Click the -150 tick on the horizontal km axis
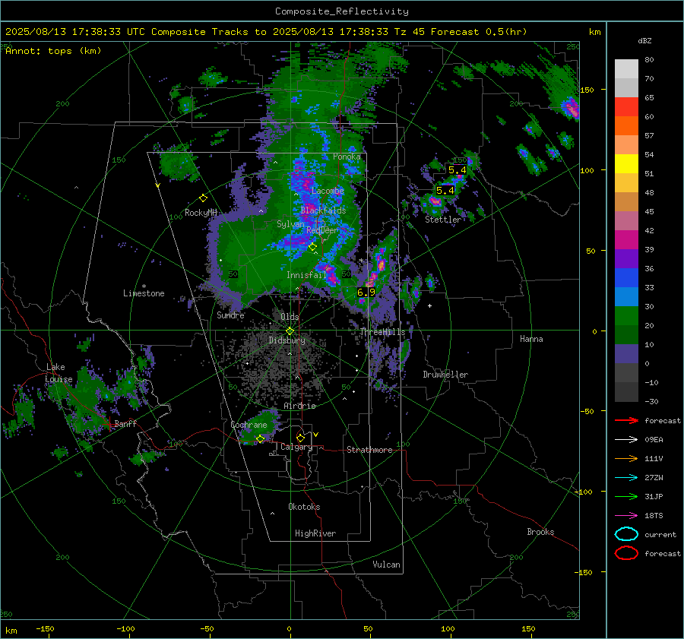684x639 pixels. tap(45, 628)
